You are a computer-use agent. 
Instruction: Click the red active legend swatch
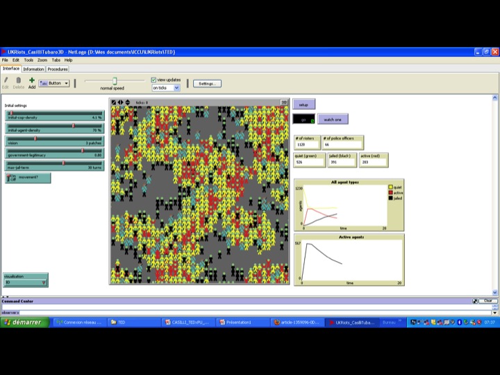coord(390,192)
